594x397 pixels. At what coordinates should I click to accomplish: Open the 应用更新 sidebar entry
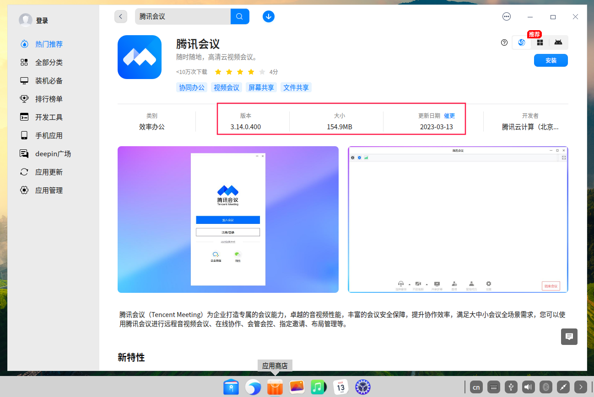[x=49, y=172]
